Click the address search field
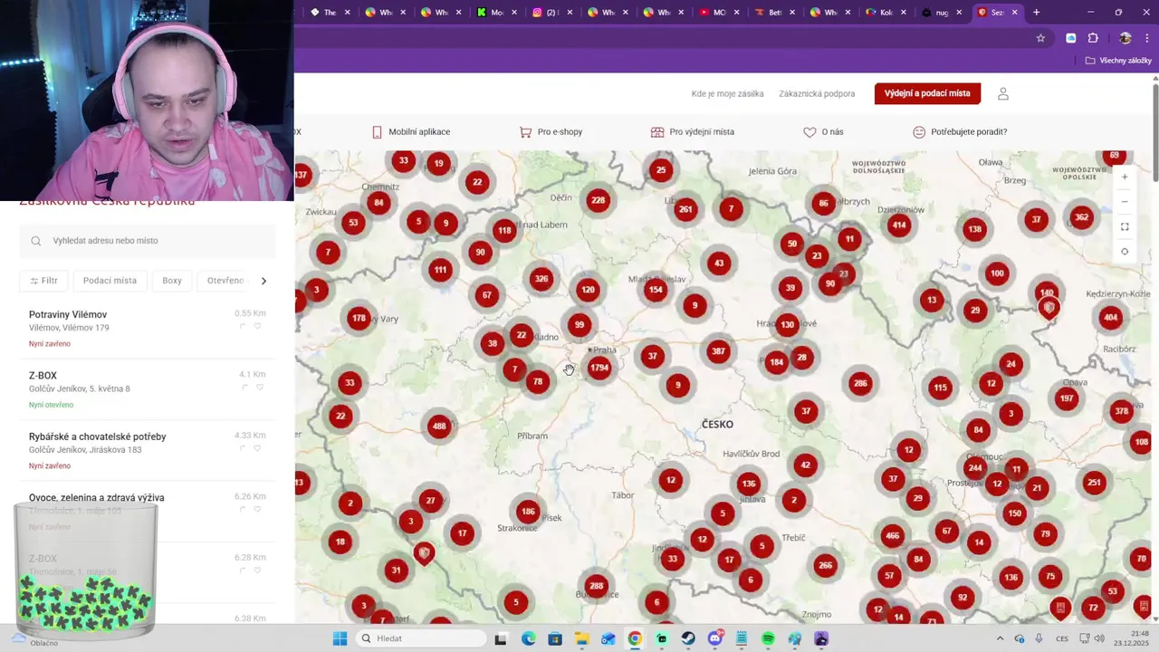Image resolution: width=1159 pixels, height=652 pixels. (x=148, y=241)
